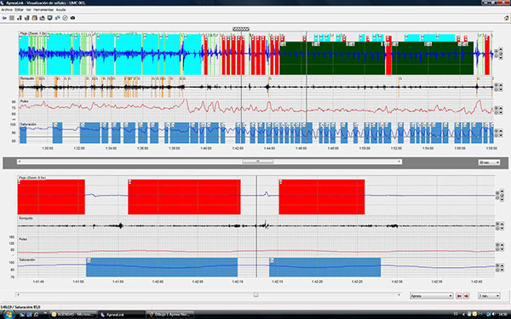Viewport: 511px width, 319px height.
Task: Click the fourth toolbar icon after the chart
Action: tap(27, 18)
